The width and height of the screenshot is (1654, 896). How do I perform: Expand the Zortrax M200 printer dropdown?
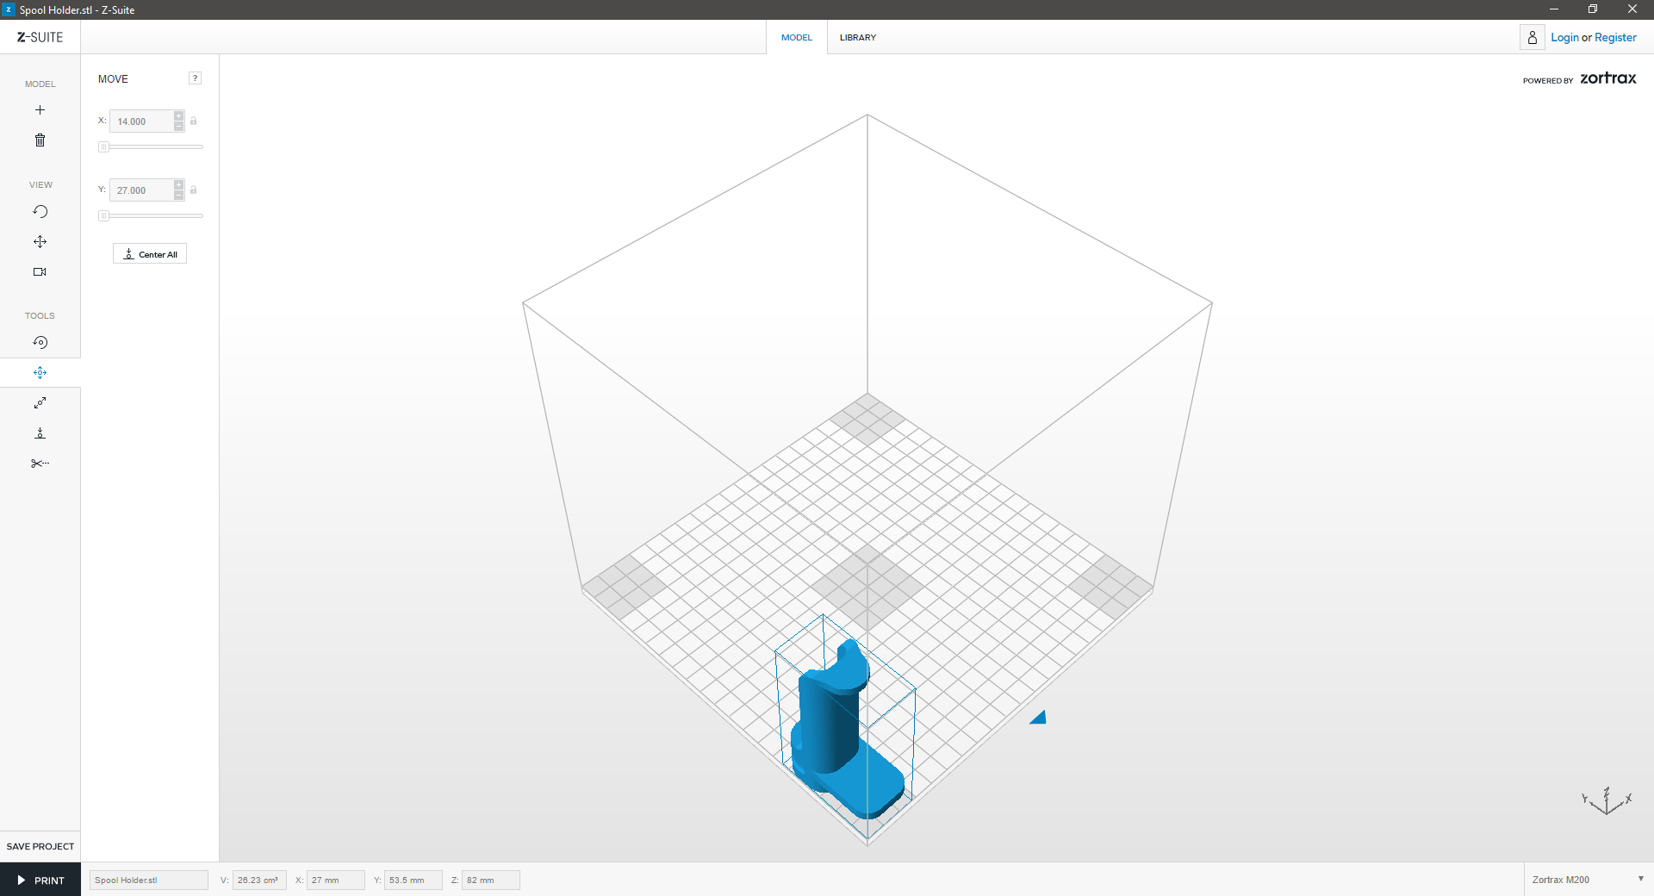tap(1640, 880)
